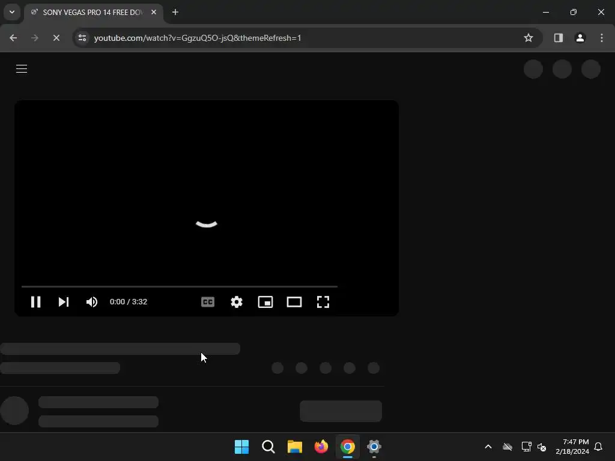Open Chrome side panel
The width and height of the screenshot is (615, 461).
pos(559,38)
